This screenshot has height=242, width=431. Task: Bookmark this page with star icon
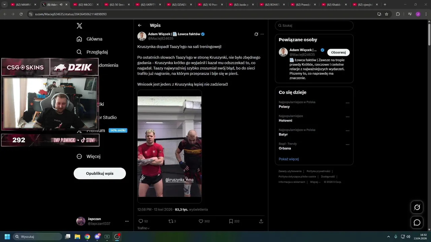click(387, 14)
